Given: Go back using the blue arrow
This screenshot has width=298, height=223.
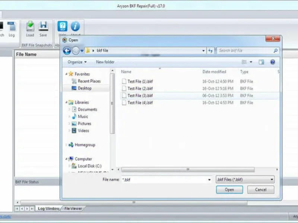Looking at the screenshot, I should 67,51.
